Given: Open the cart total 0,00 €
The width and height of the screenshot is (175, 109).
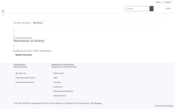Looking at the screenshot, I should 168,9.
